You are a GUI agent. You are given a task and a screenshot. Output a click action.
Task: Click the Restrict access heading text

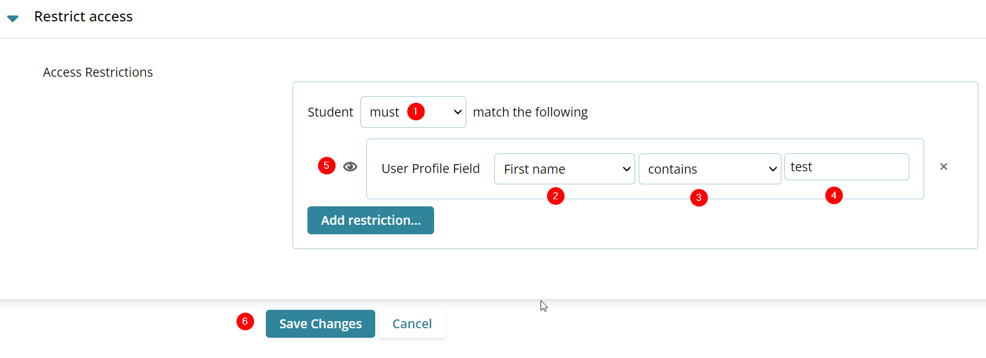coord(83,17)
